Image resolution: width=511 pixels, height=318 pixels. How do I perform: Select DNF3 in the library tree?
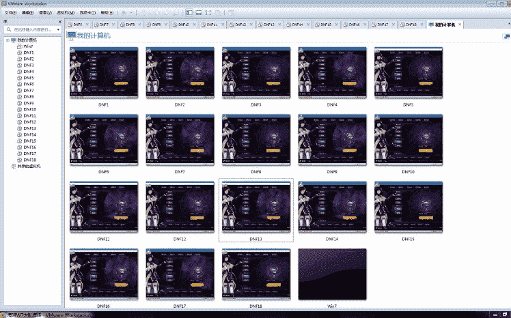(x=29, y=65)
